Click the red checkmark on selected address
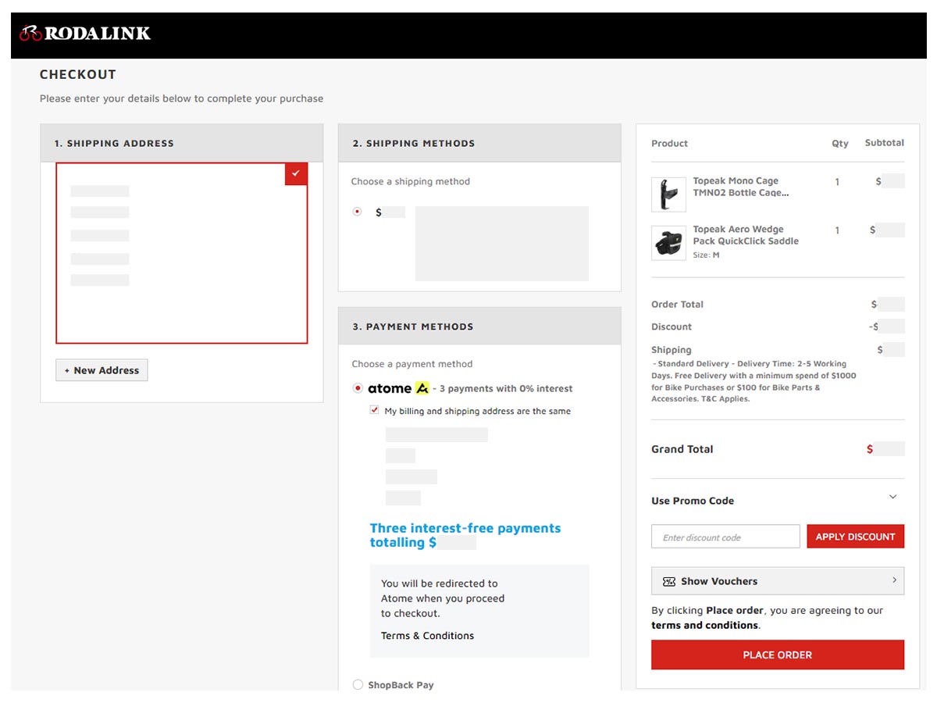This screenshot has height=703, width=937. [x=296, y=173]
